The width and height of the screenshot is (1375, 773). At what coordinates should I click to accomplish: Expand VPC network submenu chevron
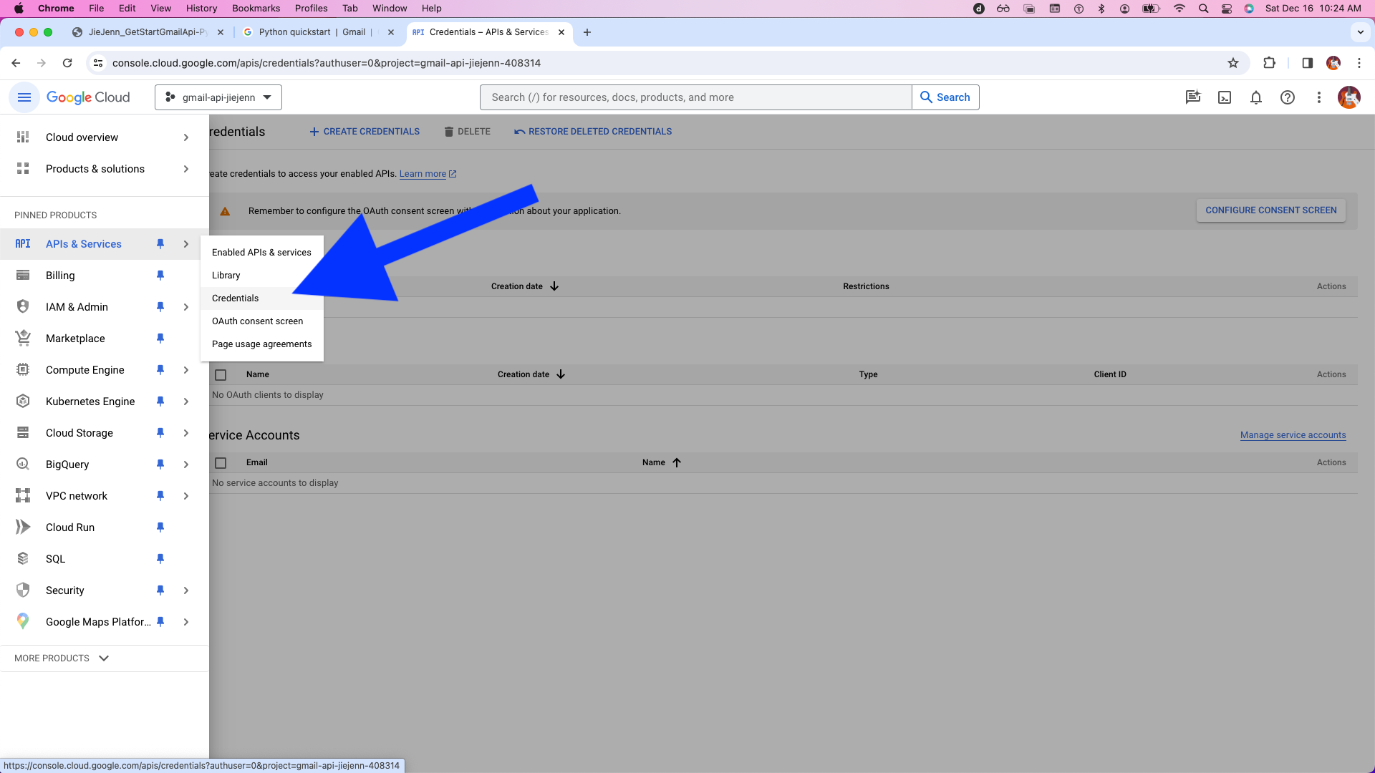186,496
